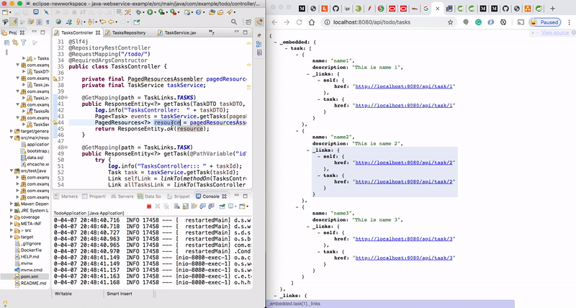Open the api/task/2 self href link
Viewport: 576px width, 308px height.
coord(404,163)
